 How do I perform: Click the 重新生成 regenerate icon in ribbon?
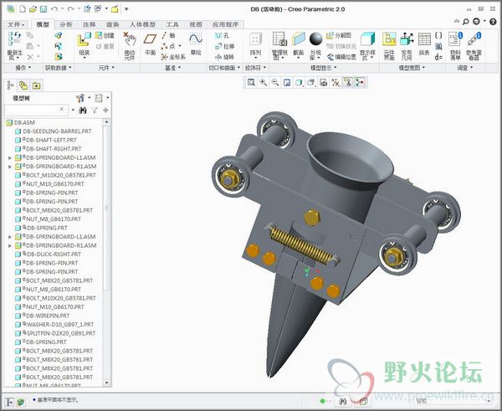click(x=15, y=46)
